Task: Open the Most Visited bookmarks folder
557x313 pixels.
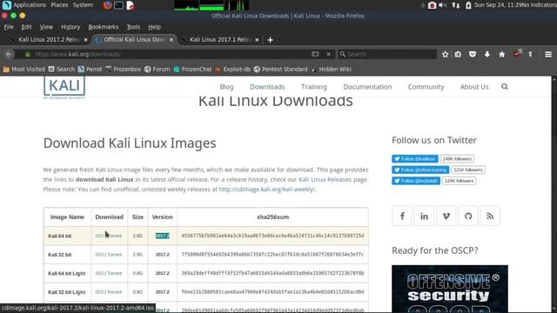Action: click(x=23, y=70)
